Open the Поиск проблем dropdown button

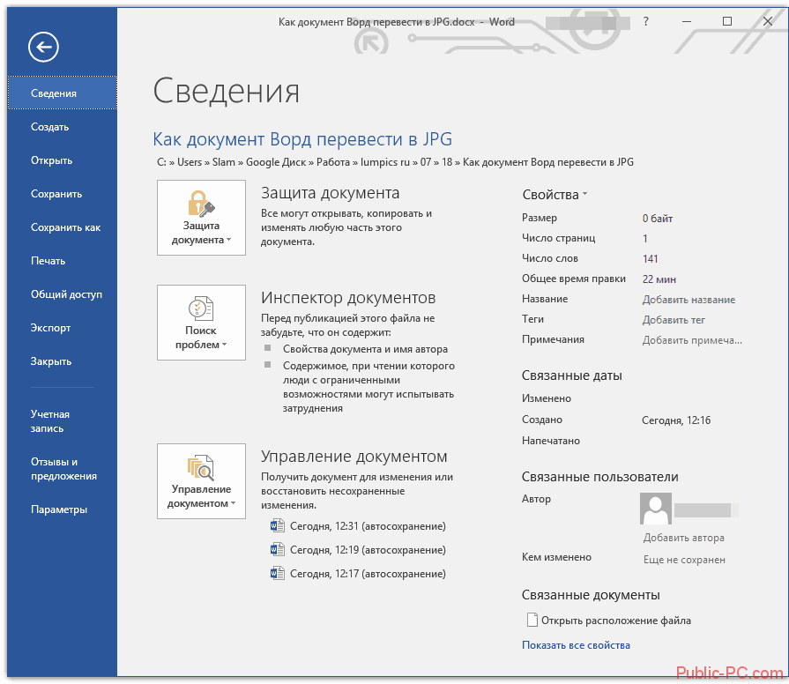tap(201, 338)
